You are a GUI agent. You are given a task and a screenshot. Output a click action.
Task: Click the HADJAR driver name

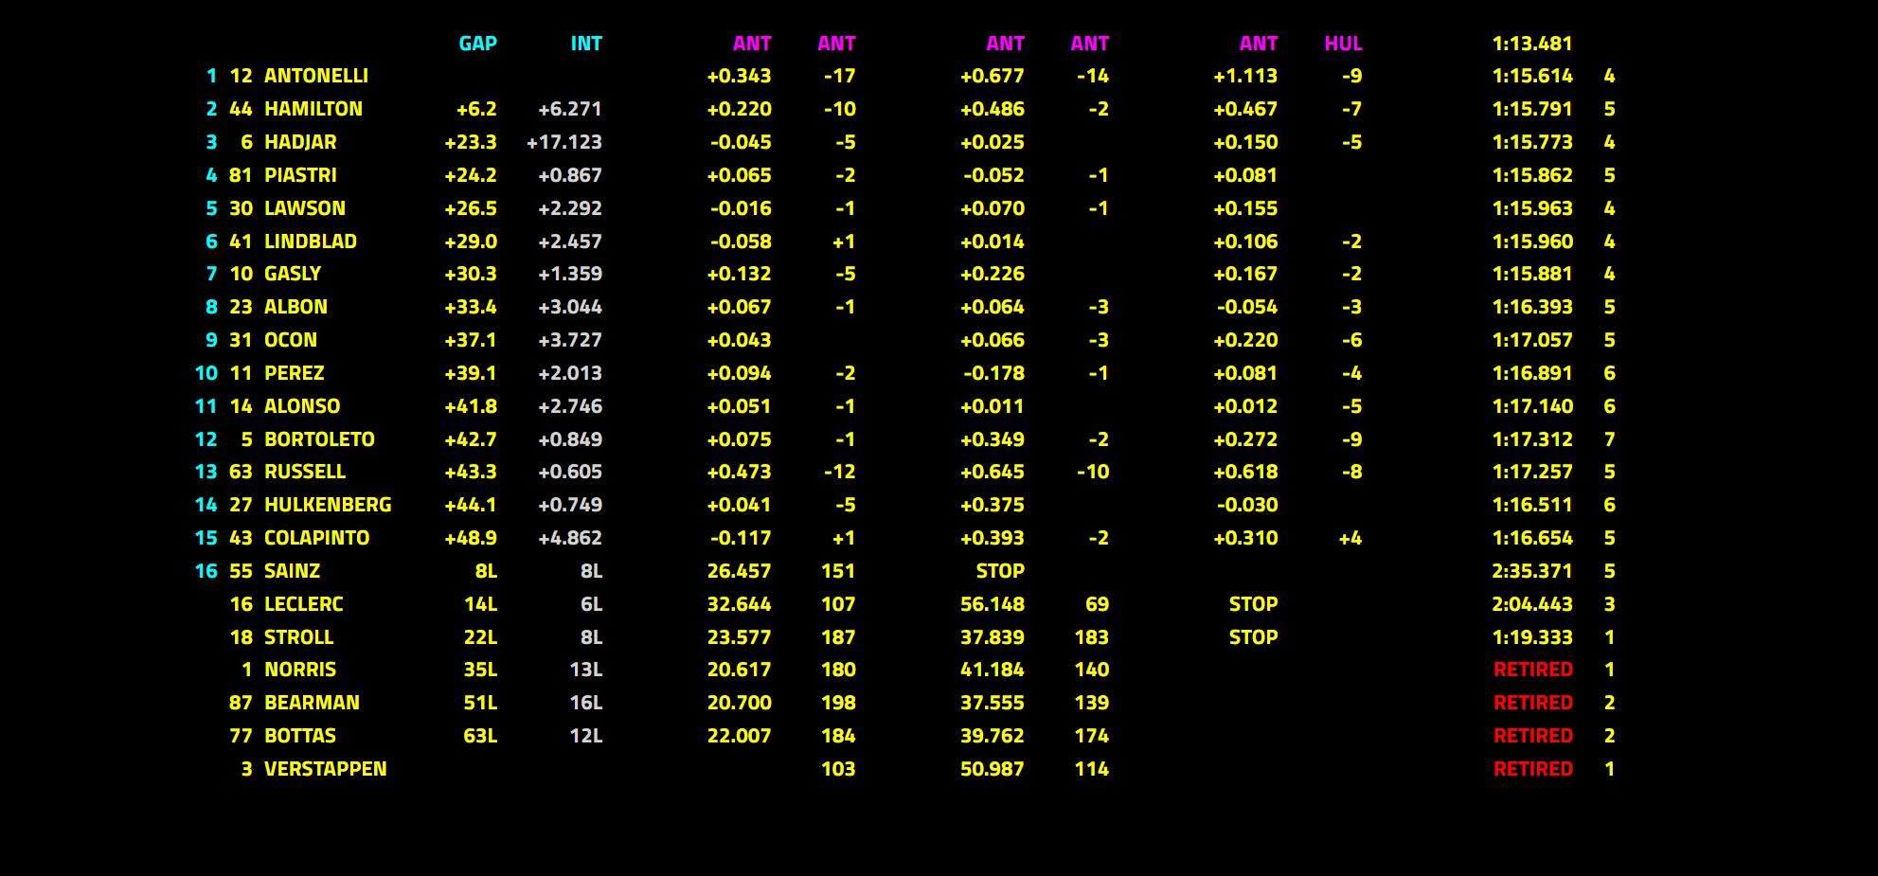coord(300,142)
